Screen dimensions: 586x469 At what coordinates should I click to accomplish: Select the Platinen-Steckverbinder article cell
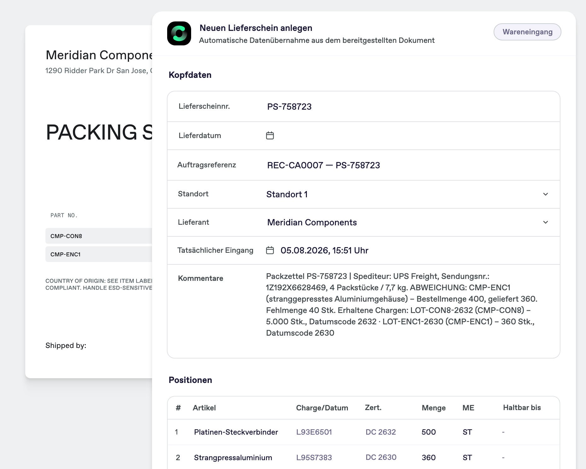[x=236, y=432]
